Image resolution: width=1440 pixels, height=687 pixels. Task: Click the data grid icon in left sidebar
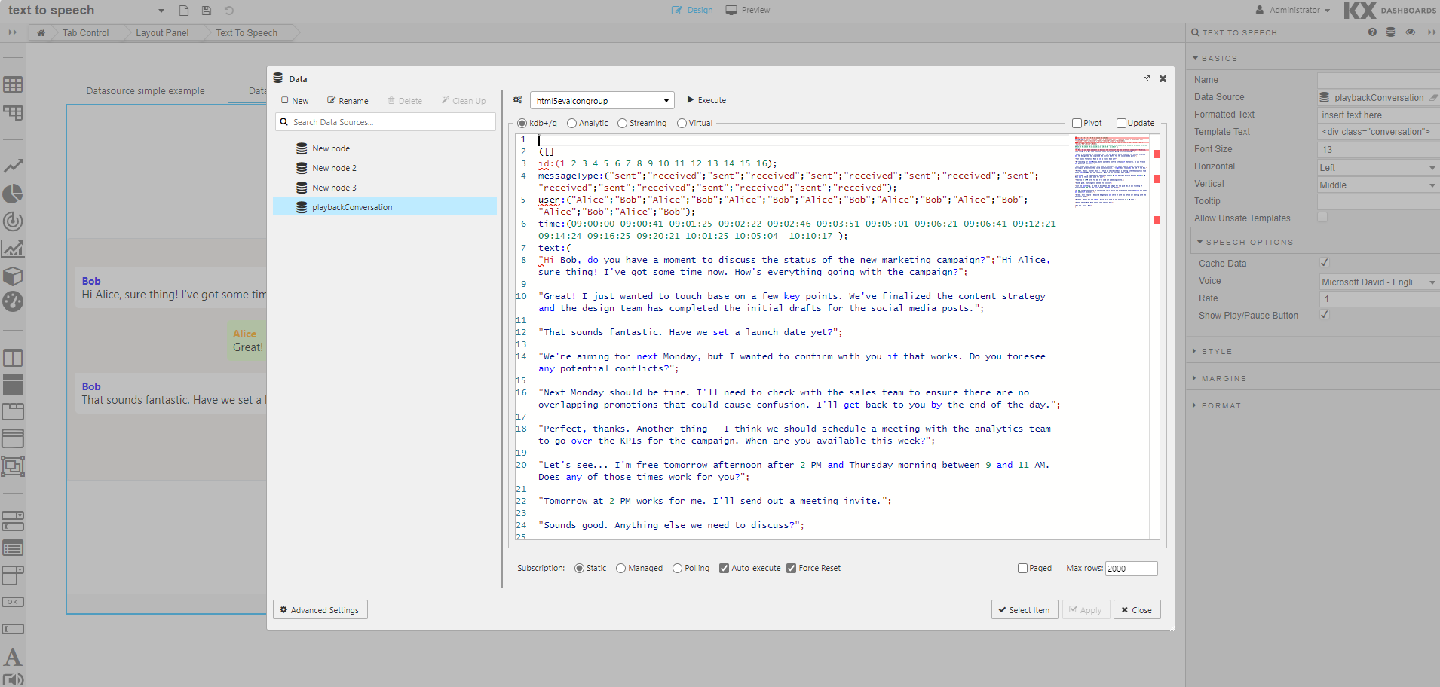[x=13, y=84]
